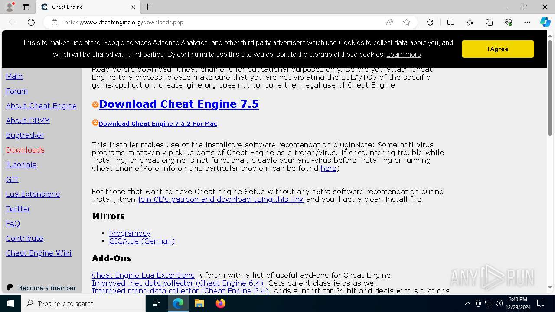555x312 pixels.
Task: Open the Copilot sidebar icon
Action: click(x=545, y=22)
